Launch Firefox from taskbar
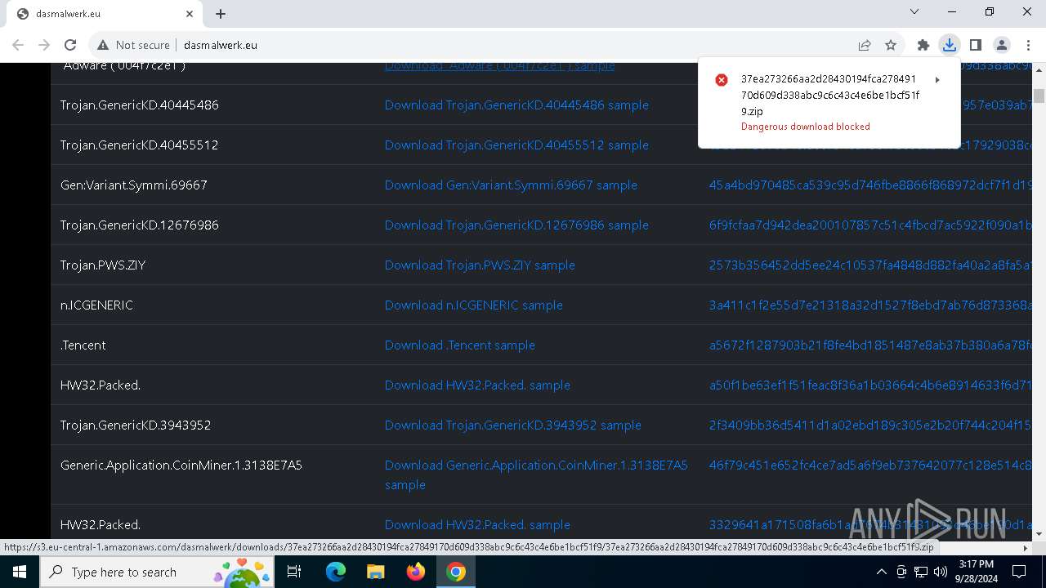The height and width of the screenshot is (588, 1046). click(415, 572)
